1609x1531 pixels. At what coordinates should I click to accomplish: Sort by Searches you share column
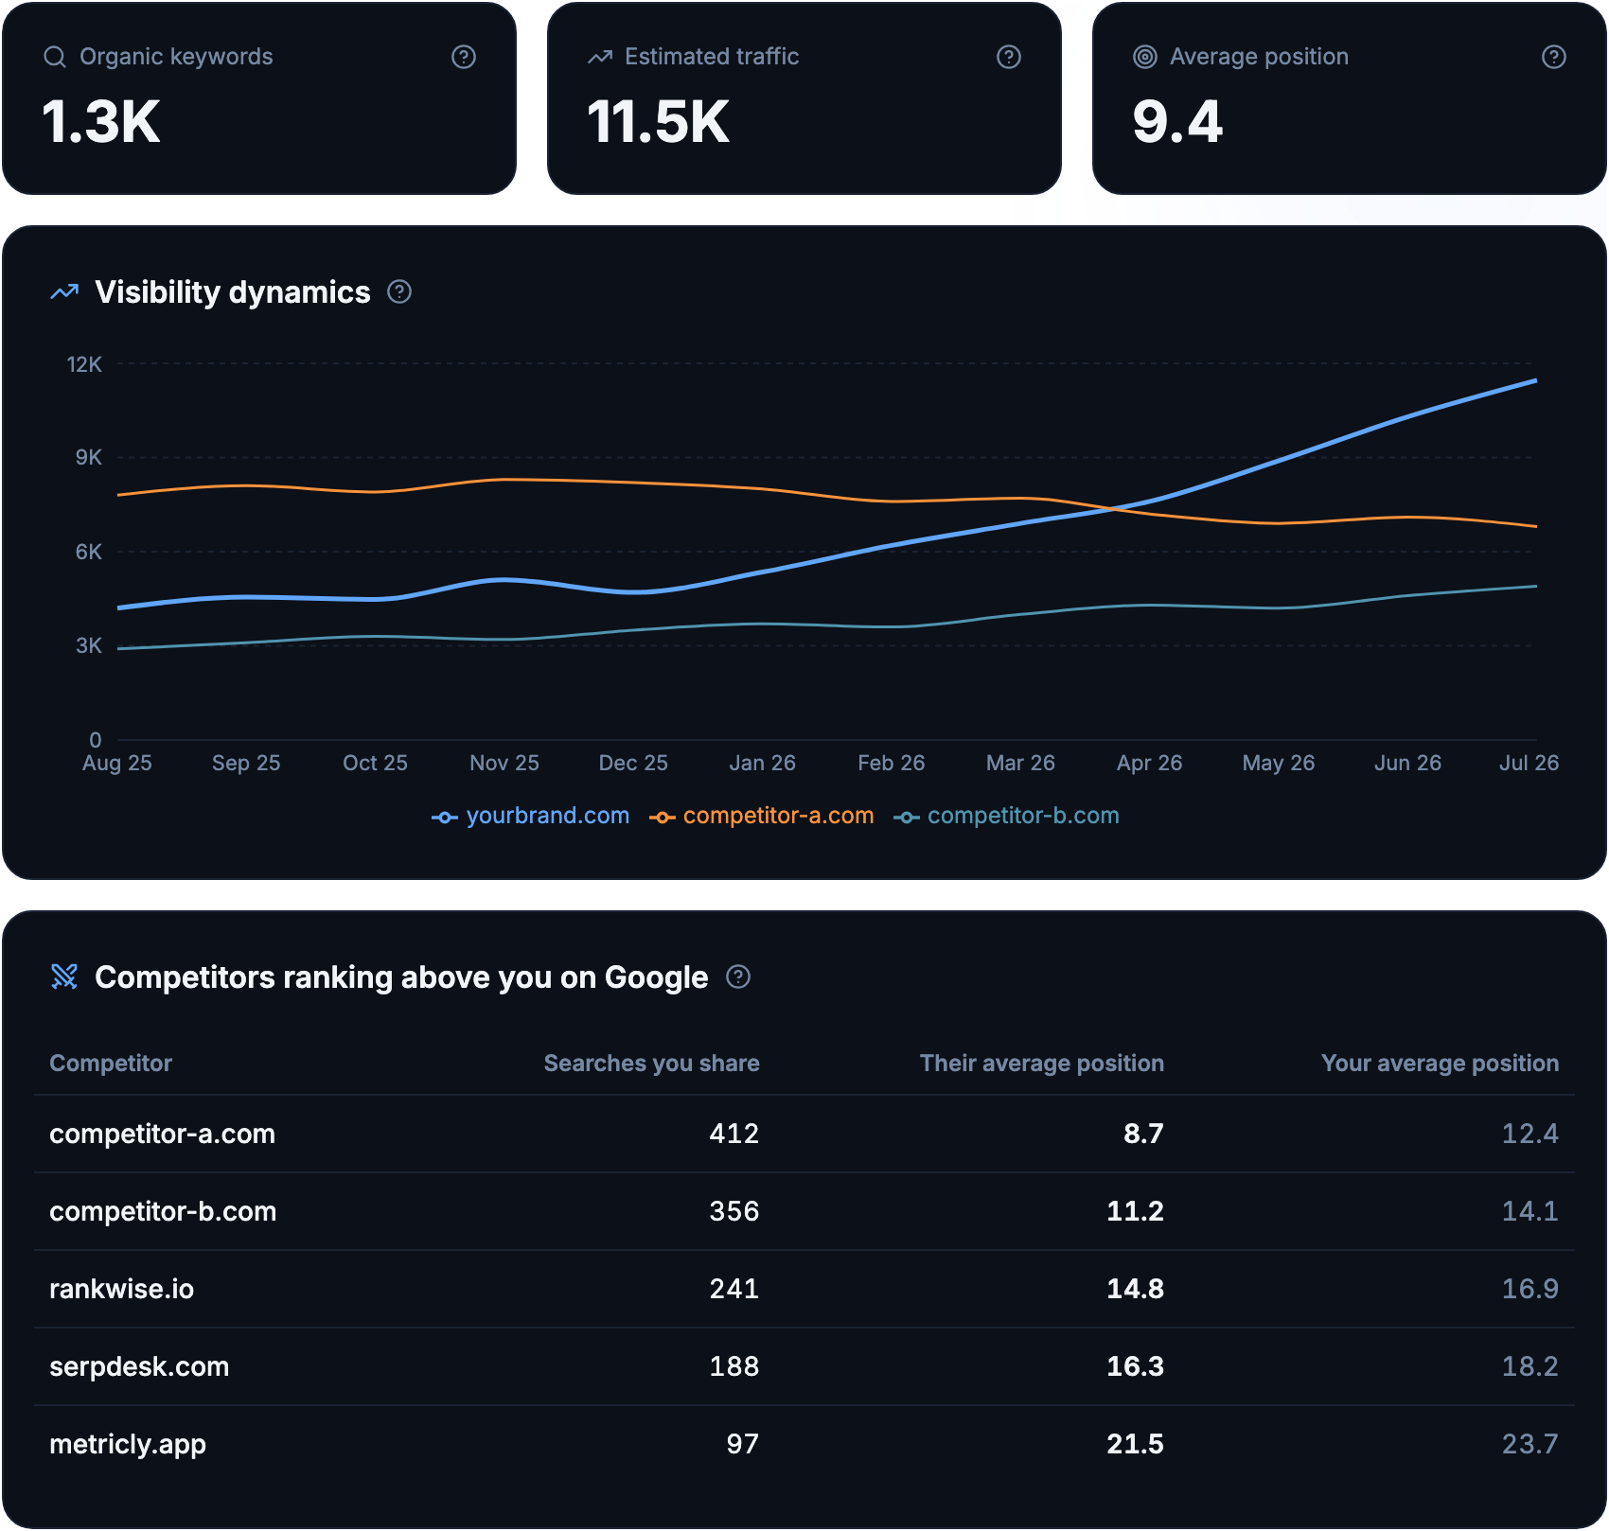[651, 1063]
